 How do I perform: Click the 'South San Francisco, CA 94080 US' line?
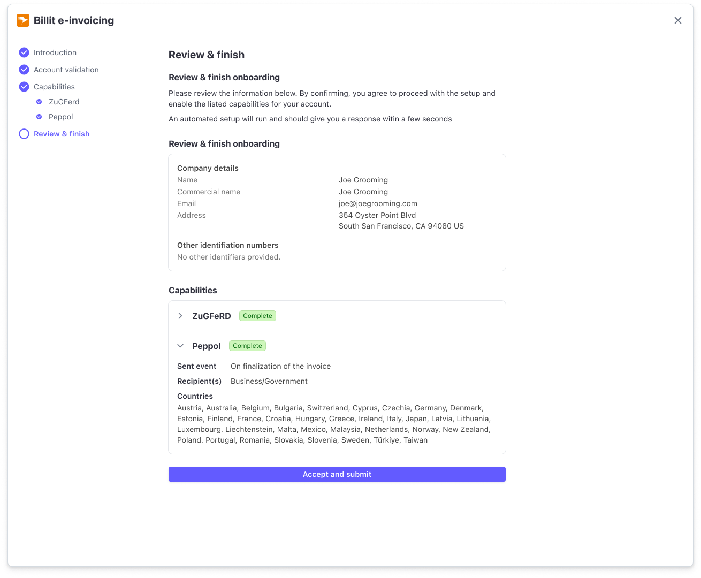(401, 226)
